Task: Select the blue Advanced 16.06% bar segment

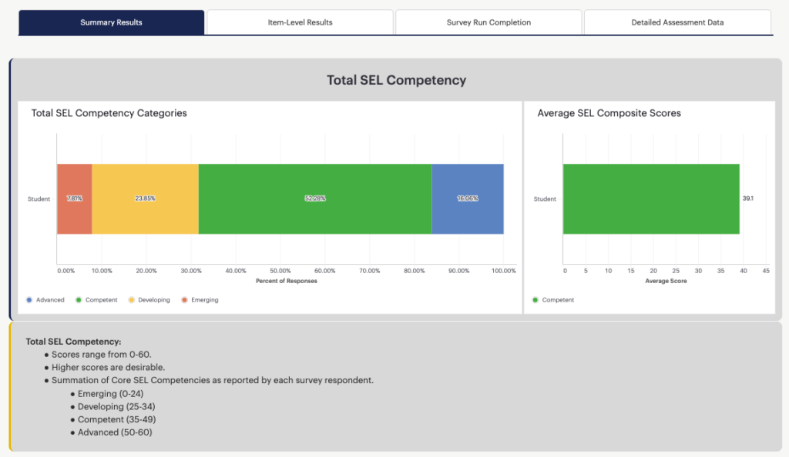Action: click(468, 198)
